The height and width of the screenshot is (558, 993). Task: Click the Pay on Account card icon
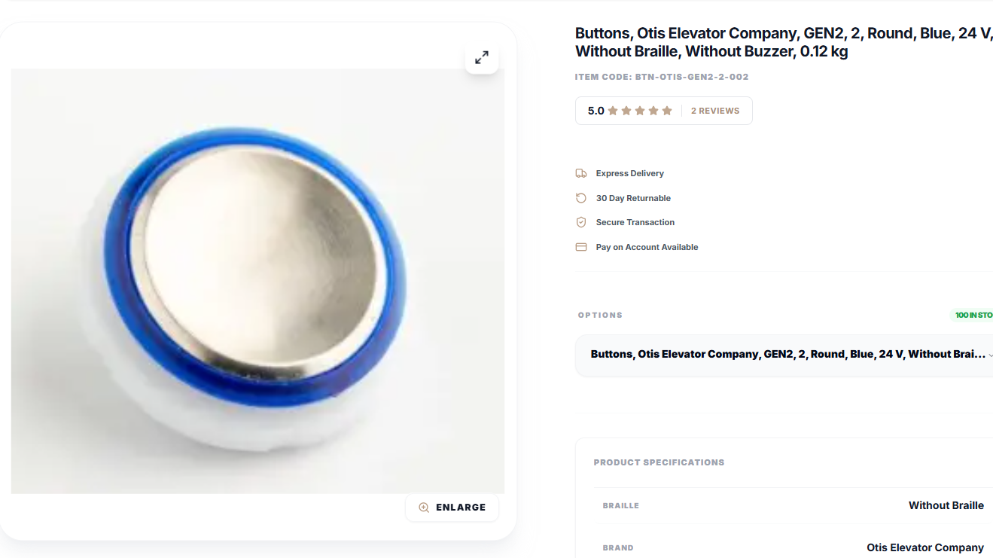point(581,247)
